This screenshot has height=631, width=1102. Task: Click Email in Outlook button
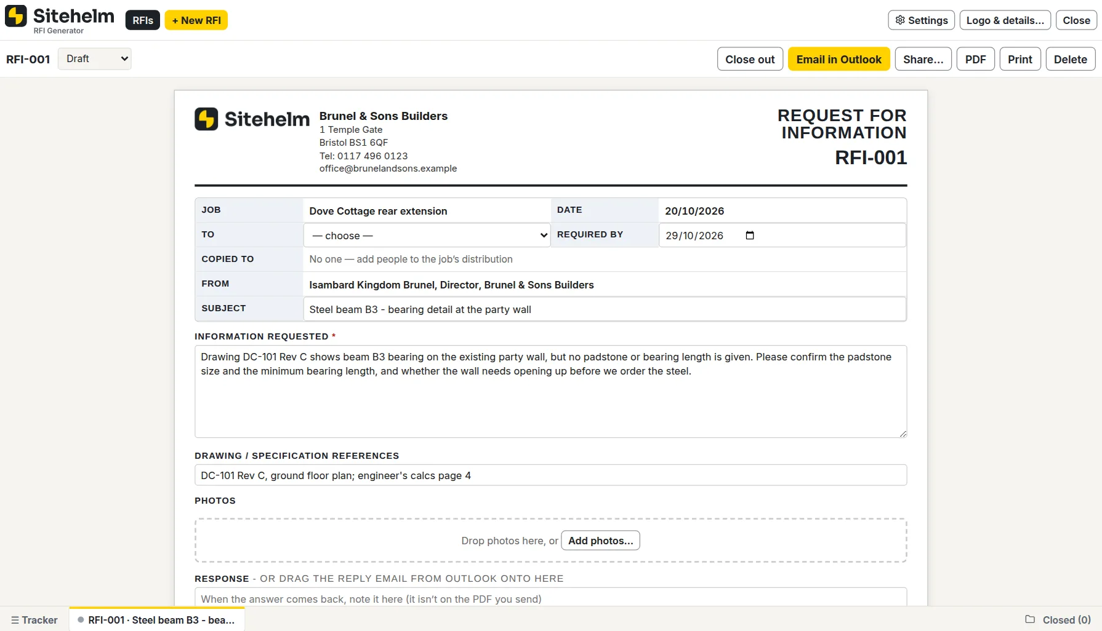tap(839, 59)
